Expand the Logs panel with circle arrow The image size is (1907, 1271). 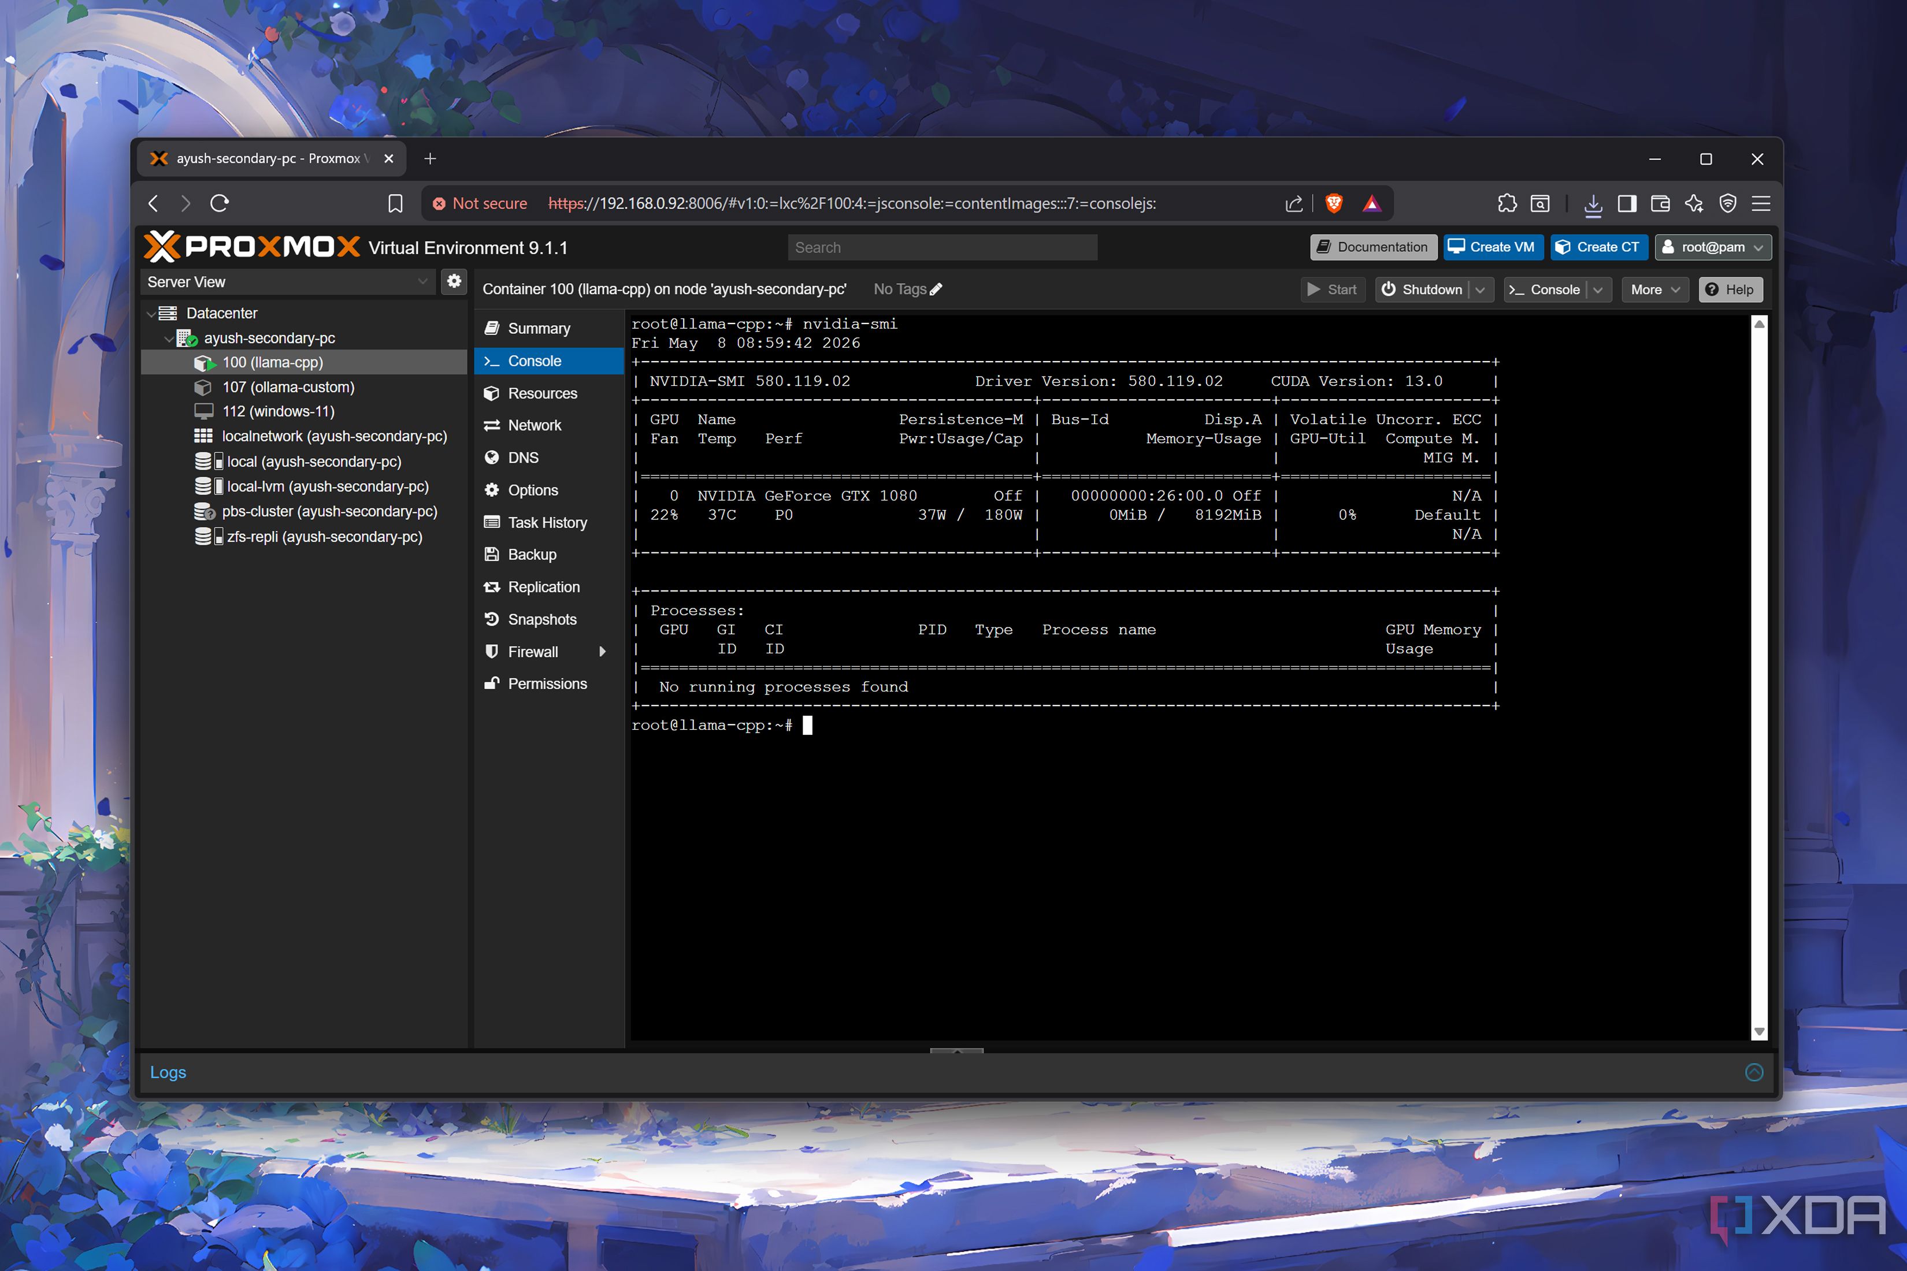[x=1754, y=1072]
